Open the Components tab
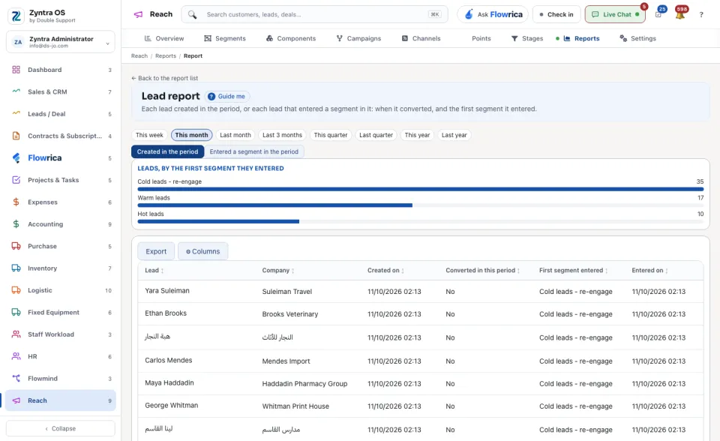Image resolution: width=720 pixels, height=441 pixels. pyautogui.click(x=291, y=38)
